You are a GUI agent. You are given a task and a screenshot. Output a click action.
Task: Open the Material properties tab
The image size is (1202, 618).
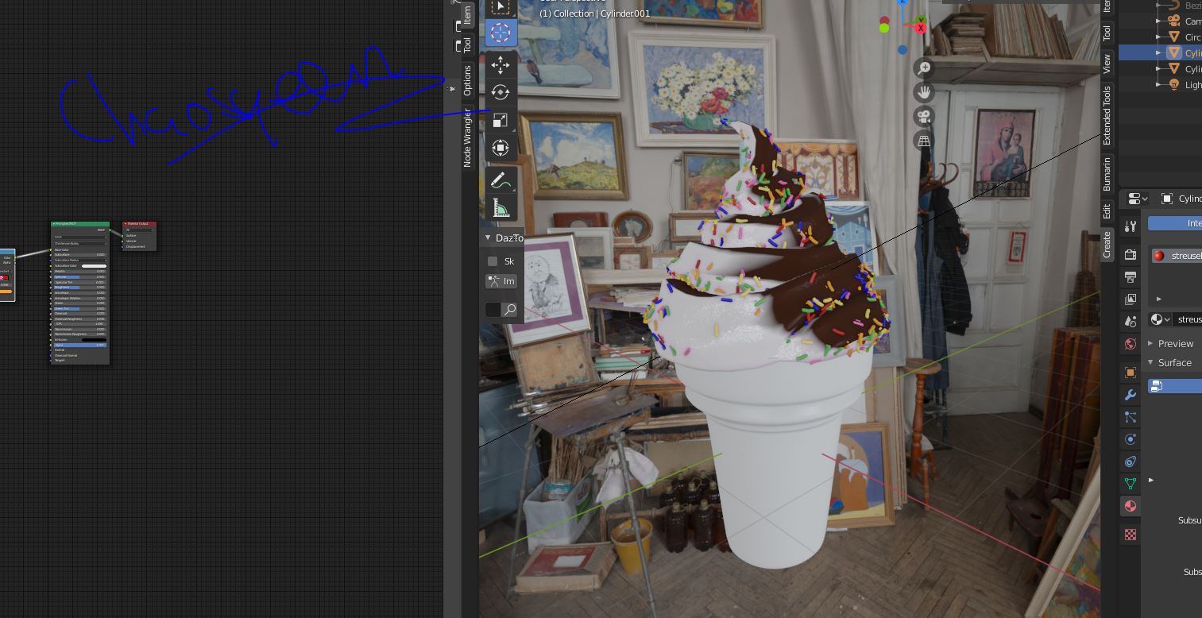(1130, 506)
